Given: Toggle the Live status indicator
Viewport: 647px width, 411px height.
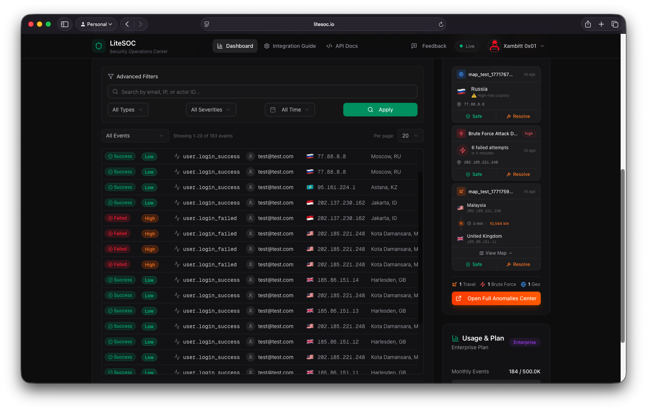Looking at the screenshot, I should 467,46.
